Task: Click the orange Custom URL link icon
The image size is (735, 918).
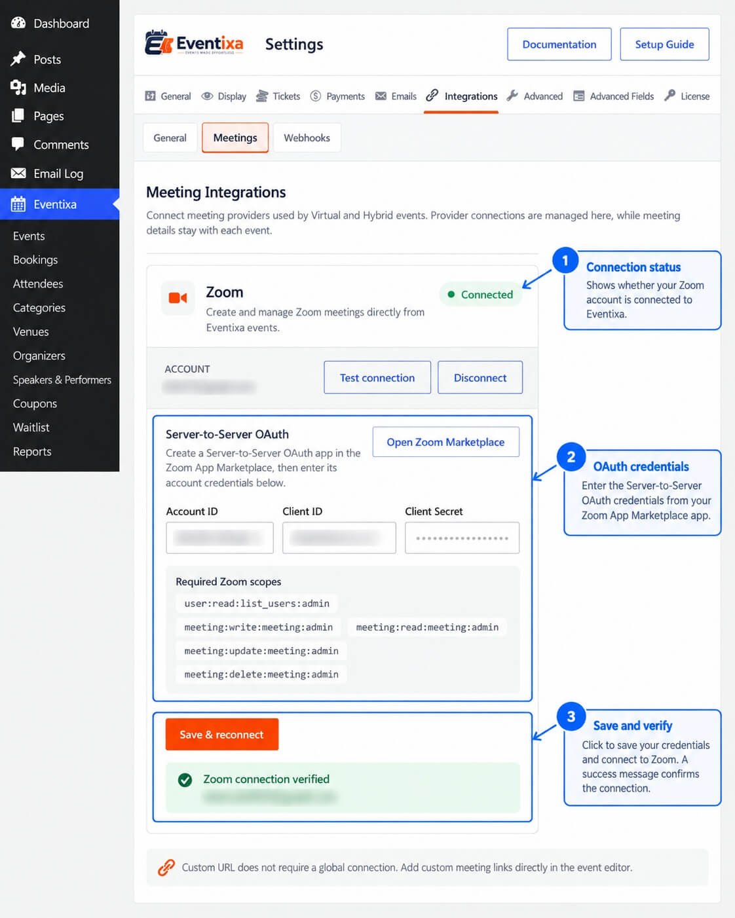Action: pyautogui.click(x=166, y=868)
